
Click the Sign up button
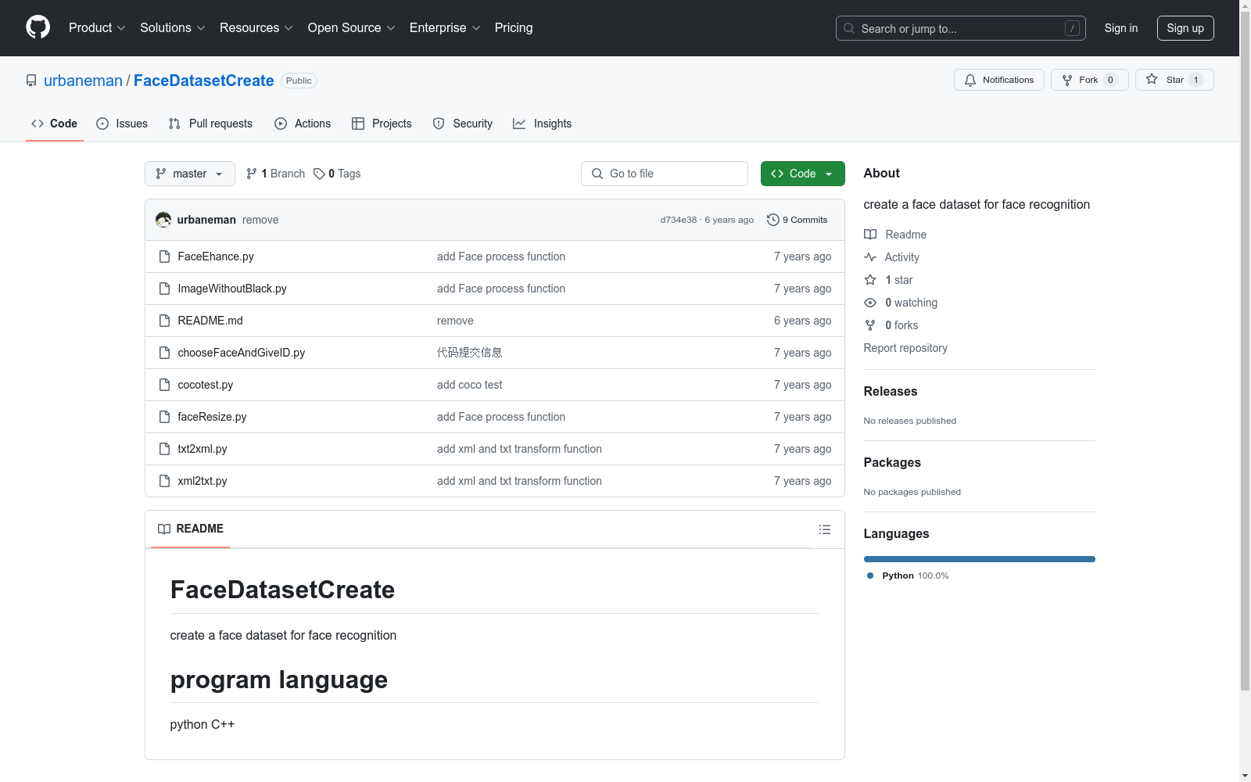click(x=1185, y=28)
